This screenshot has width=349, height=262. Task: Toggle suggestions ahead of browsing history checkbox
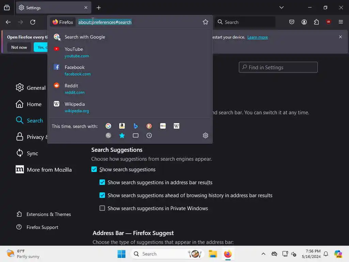(x=102, y=195)
